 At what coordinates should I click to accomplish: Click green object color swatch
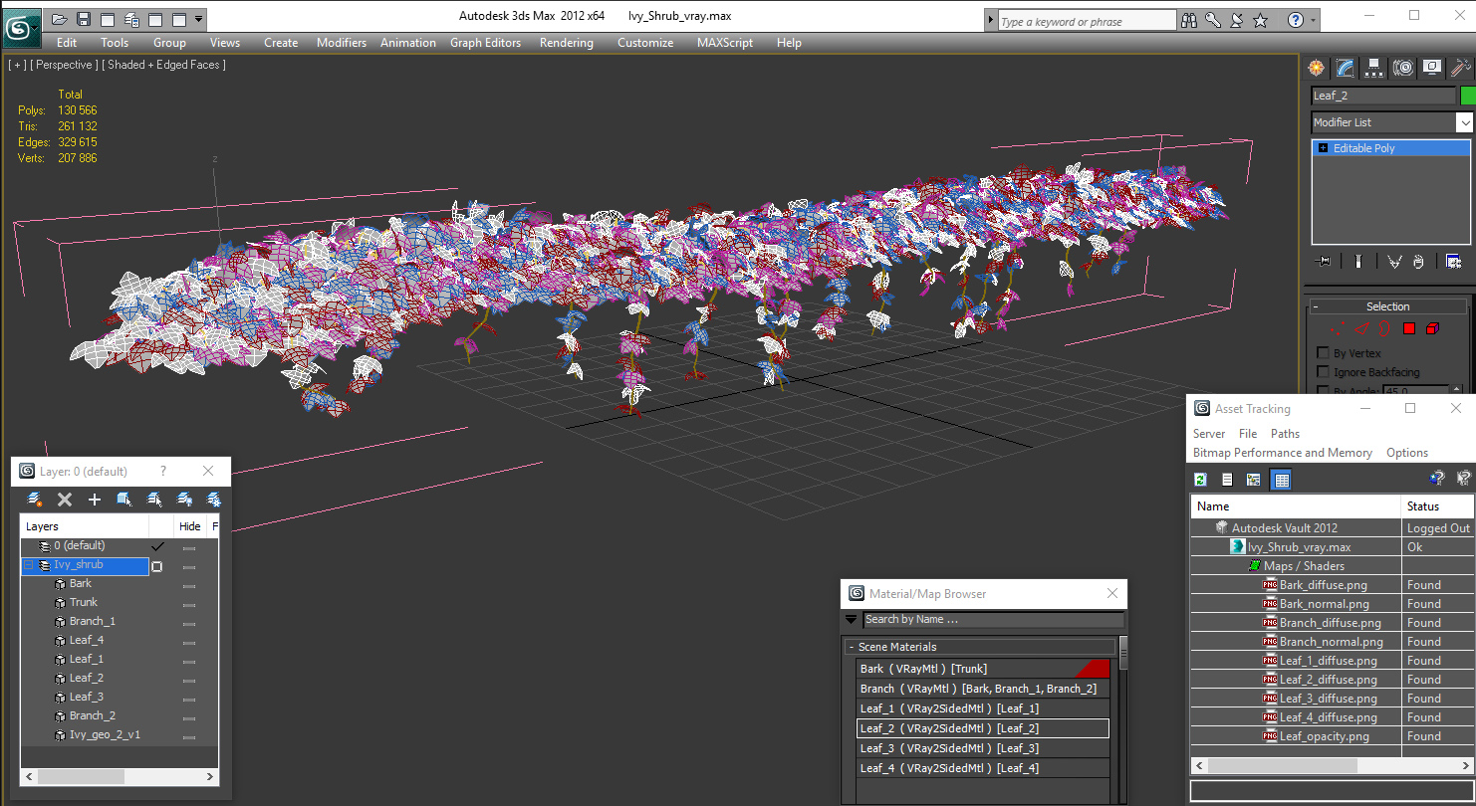1467,96
